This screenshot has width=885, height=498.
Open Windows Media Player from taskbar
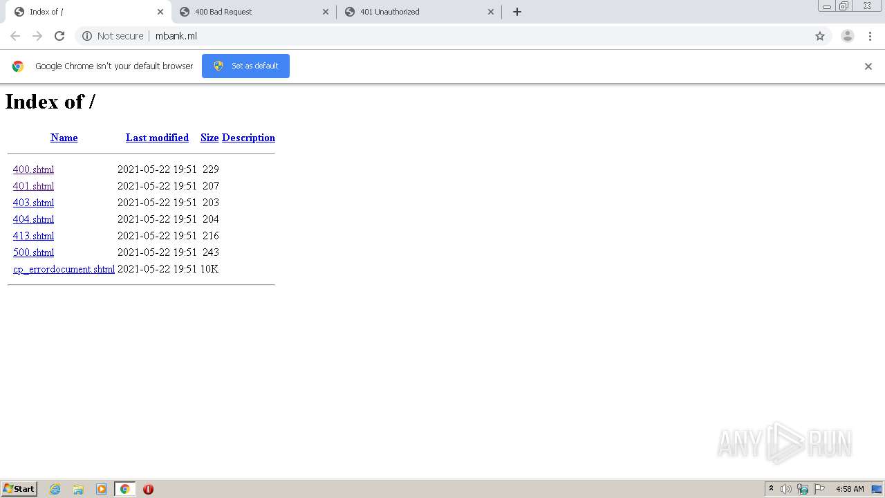click(102, 489)
